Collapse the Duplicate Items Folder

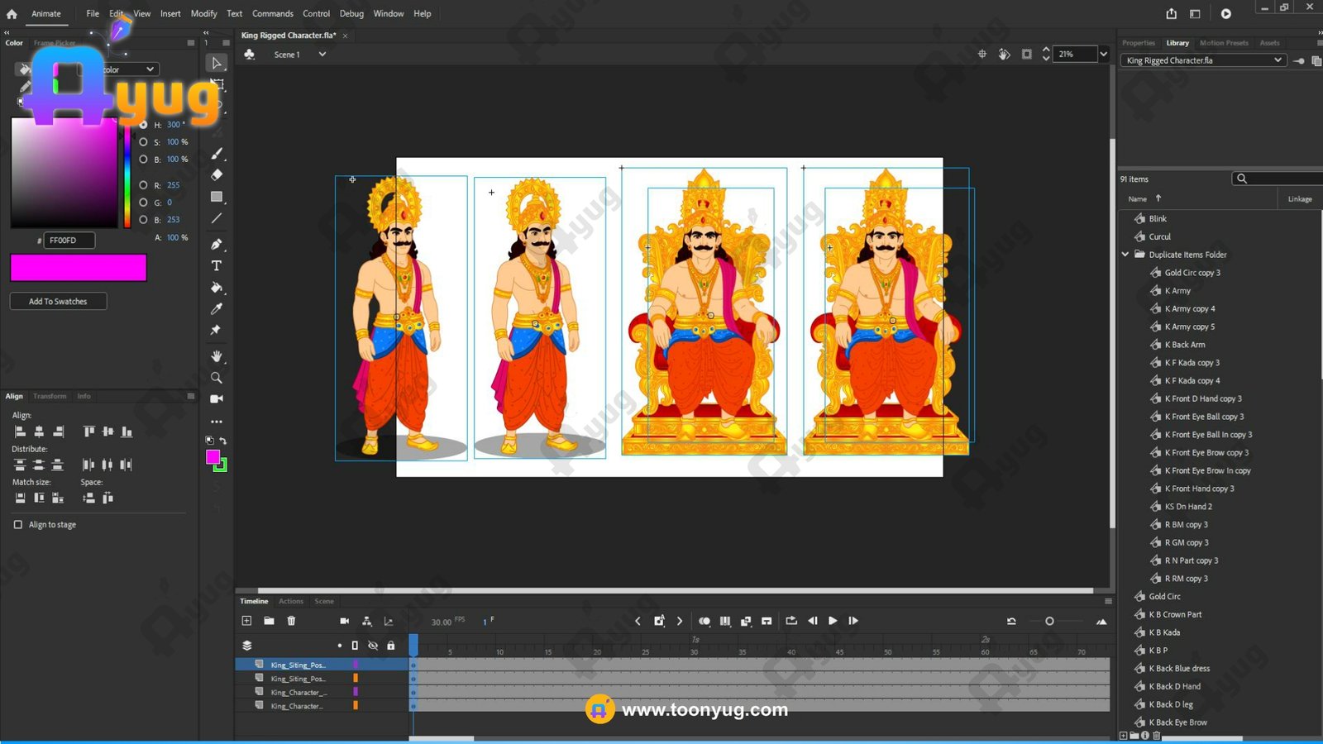tap(1125, 255)
